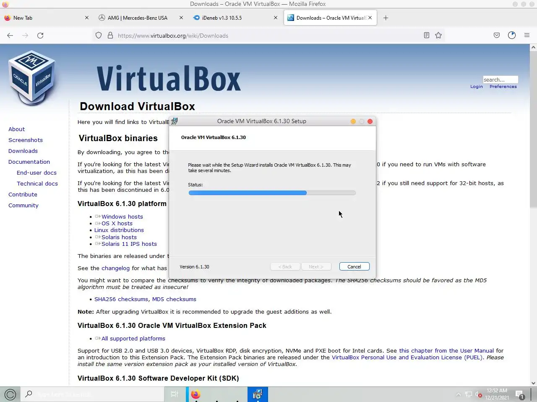Show site security lock info
Image resolution: width=537 pixels, height=402 pixels.
coord(110,36)
